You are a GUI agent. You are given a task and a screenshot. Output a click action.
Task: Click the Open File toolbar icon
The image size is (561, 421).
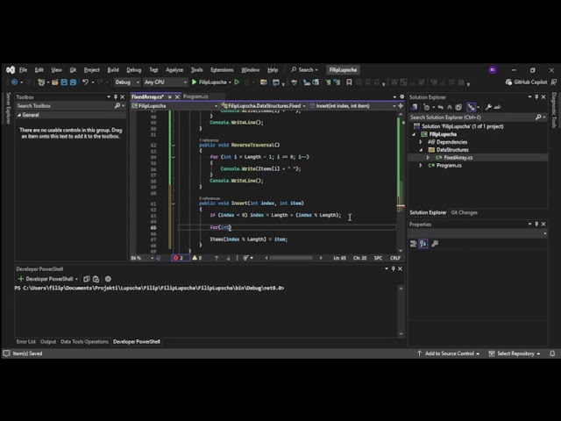54,82
